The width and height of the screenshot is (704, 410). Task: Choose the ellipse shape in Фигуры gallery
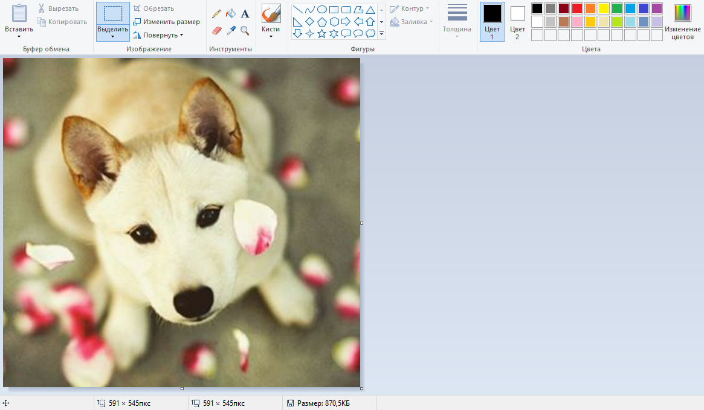tap(322, 10)
